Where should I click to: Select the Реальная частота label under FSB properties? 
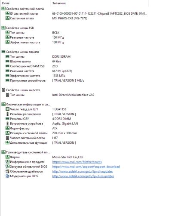pyautogui.click(x=22, y=37)
